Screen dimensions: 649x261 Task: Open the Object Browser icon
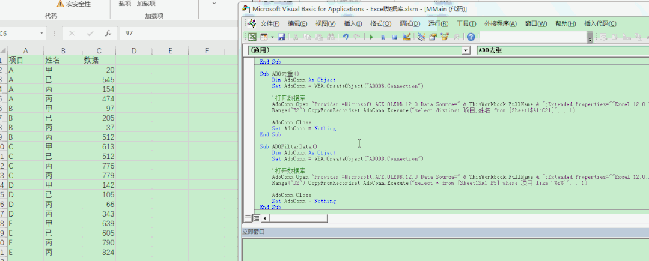pyautogui.click(x=445, y=37)
